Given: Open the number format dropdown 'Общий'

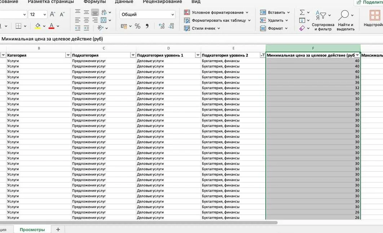Looking at the screenshot, I should click(148, 14).
